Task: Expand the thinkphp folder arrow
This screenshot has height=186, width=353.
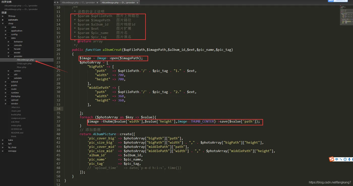Action: (x=6, y=96)
